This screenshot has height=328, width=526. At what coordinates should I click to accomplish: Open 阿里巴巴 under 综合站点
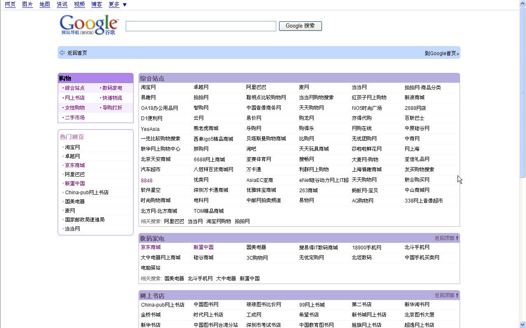256,87
